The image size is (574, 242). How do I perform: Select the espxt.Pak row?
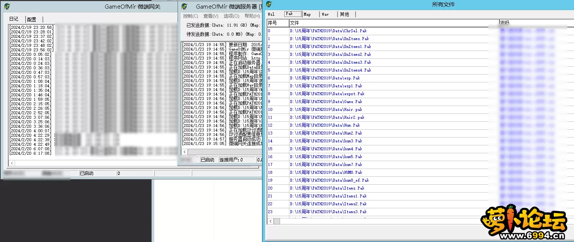coord(420,94)
